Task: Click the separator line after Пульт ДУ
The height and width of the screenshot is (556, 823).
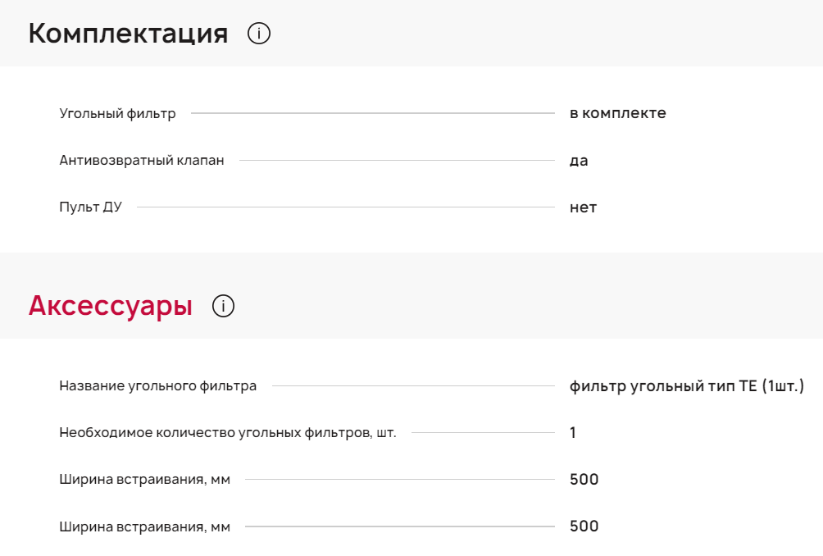Action: 346,207
